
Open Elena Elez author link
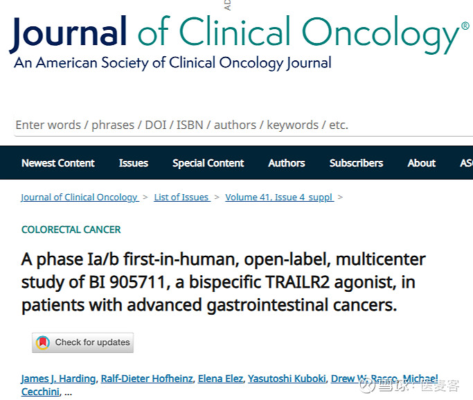click(220, 379)
